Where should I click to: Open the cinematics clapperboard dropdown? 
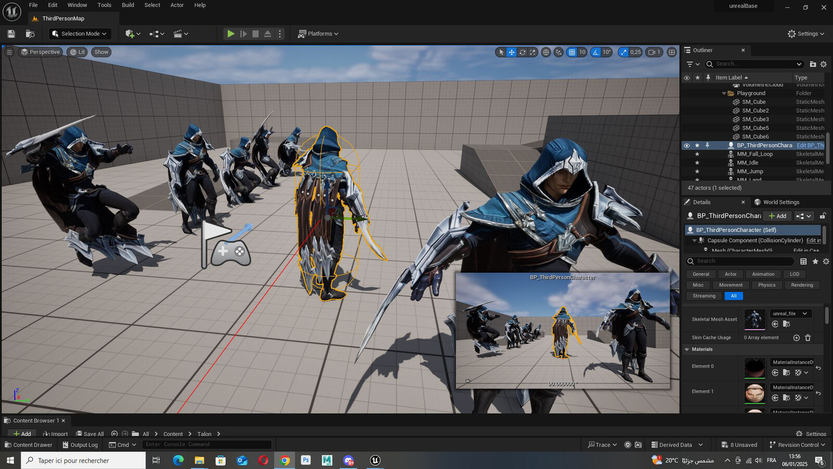(181, 34)
